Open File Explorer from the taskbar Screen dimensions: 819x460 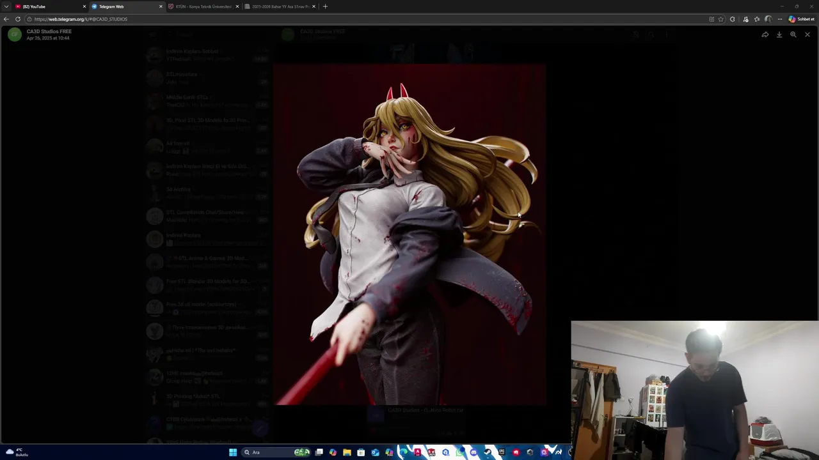(x=347, y=452)
